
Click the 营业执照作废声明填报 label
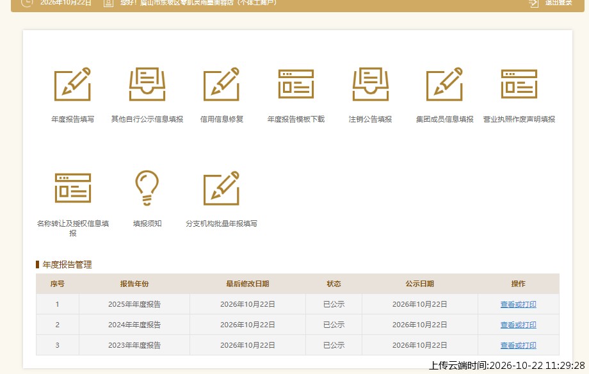519,119
